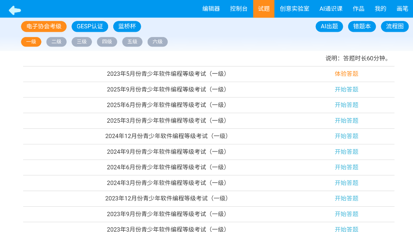Open the 流程图 flowchart button
Image resolution: width=413 pixels, height=232 pixels.
pyautogui.click(x=395, y=27)
